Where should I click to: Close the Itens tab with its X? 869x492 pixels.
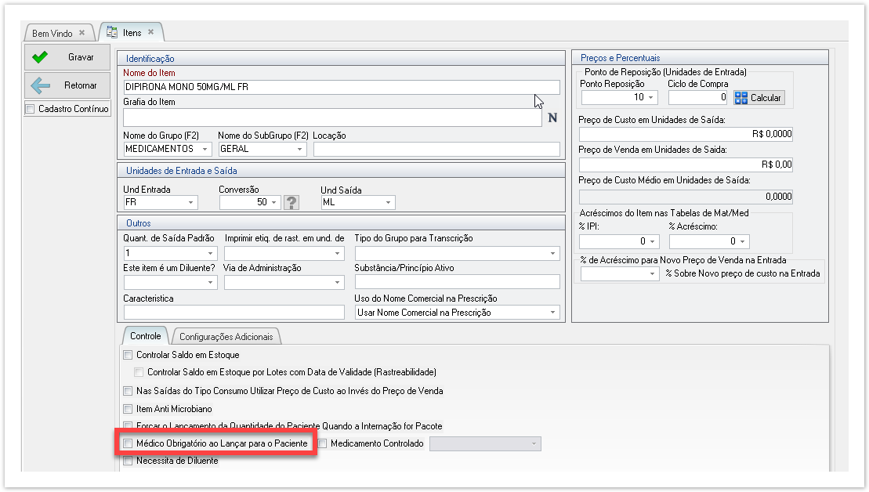point(151,33)
